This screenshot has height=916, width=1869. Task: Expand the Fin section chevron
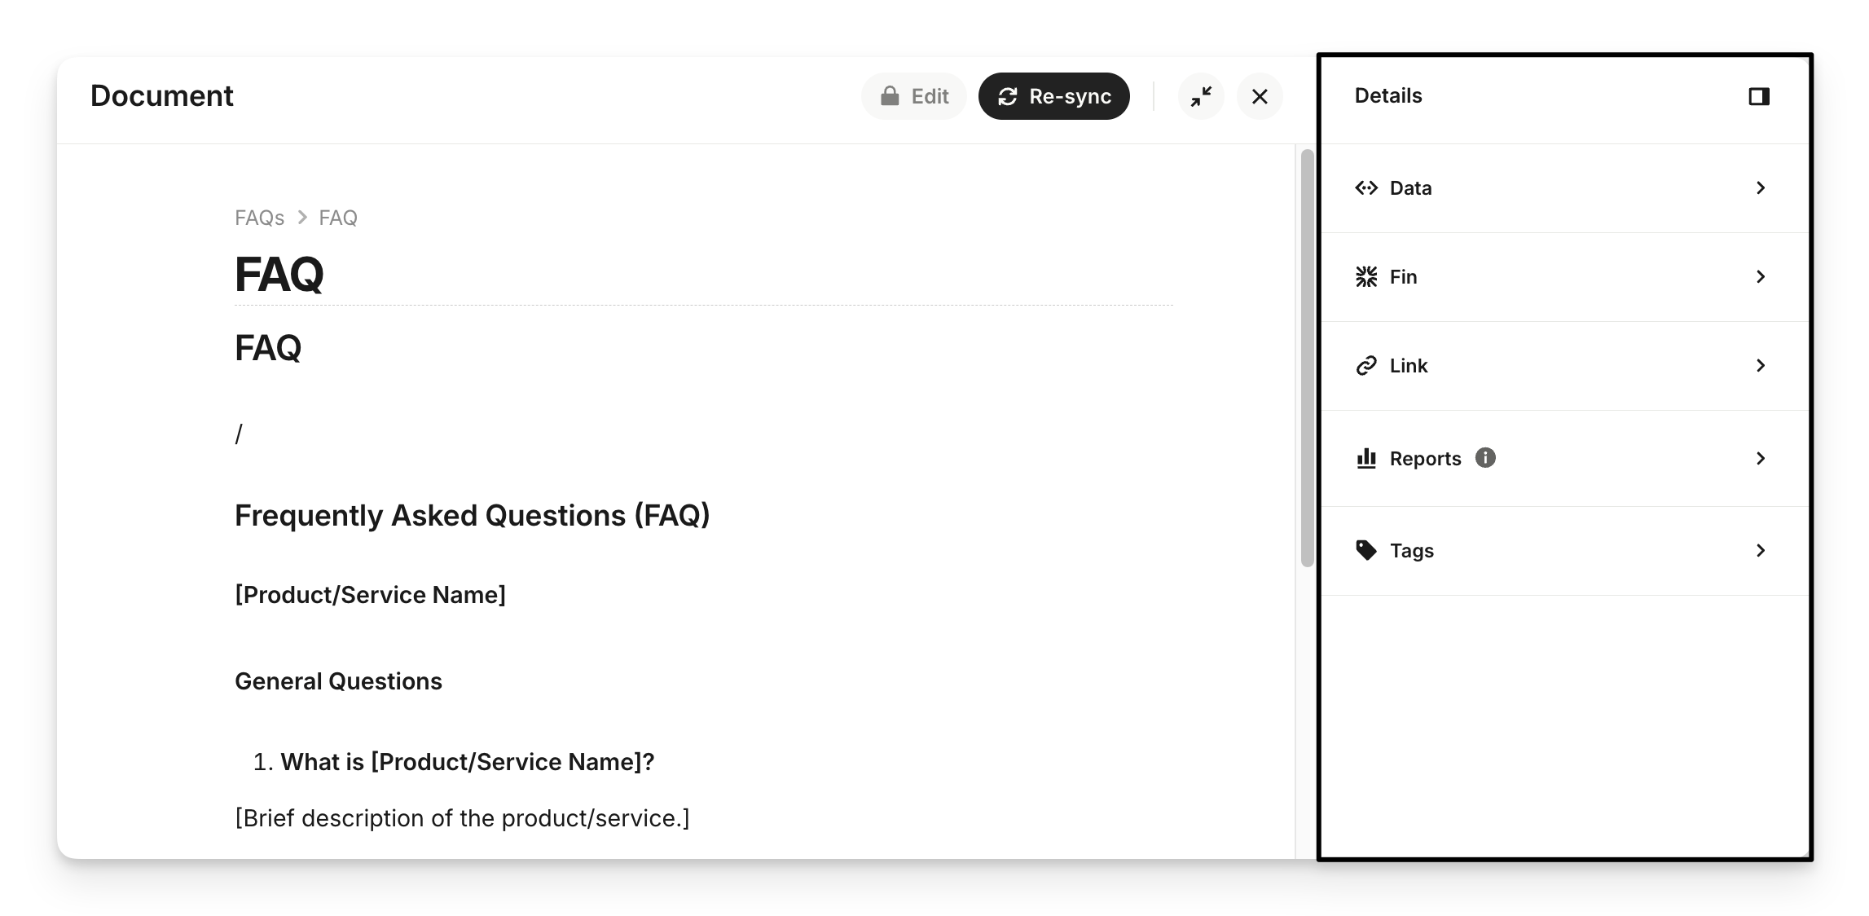[1761, 277]
